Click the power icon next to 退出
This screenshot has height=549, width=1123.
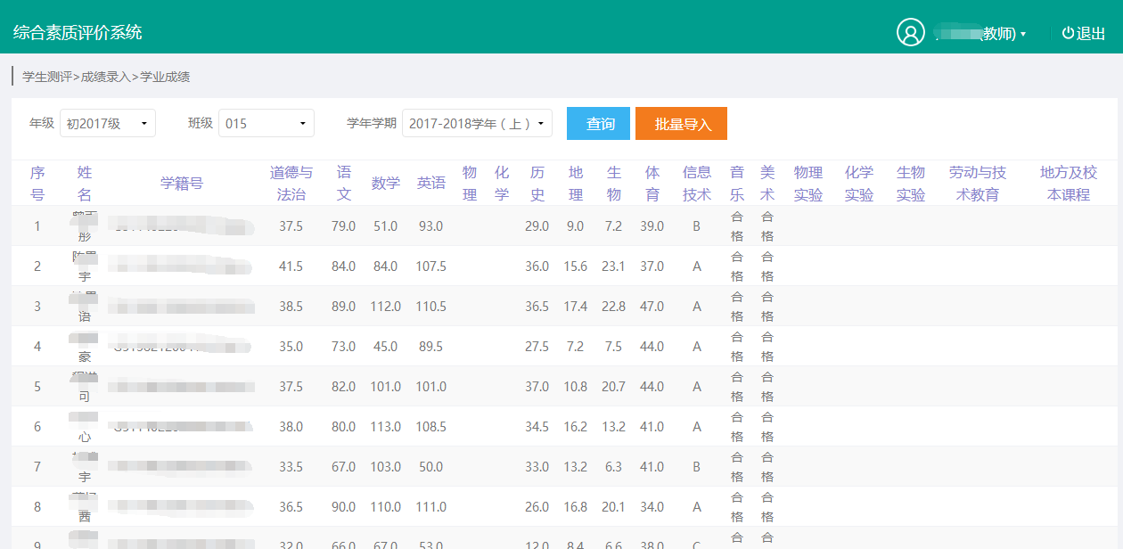[1066, 33]
